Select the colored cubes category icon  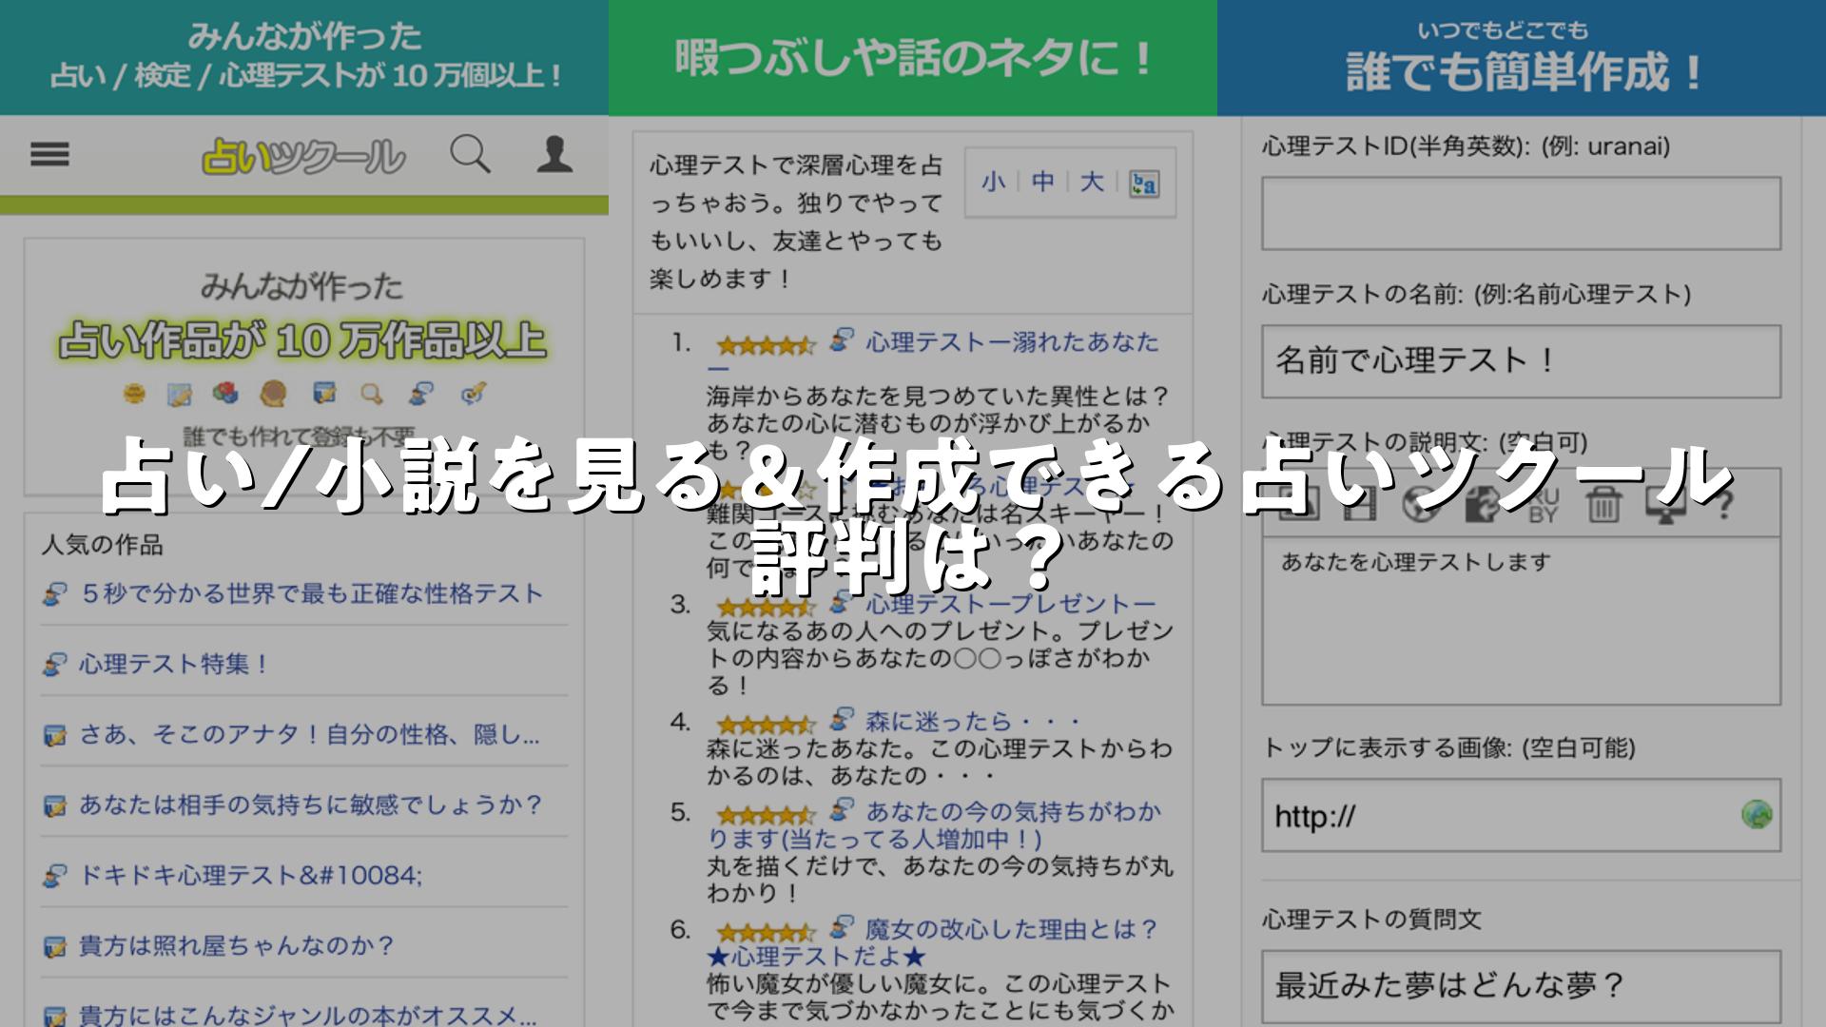coord(225,392)
